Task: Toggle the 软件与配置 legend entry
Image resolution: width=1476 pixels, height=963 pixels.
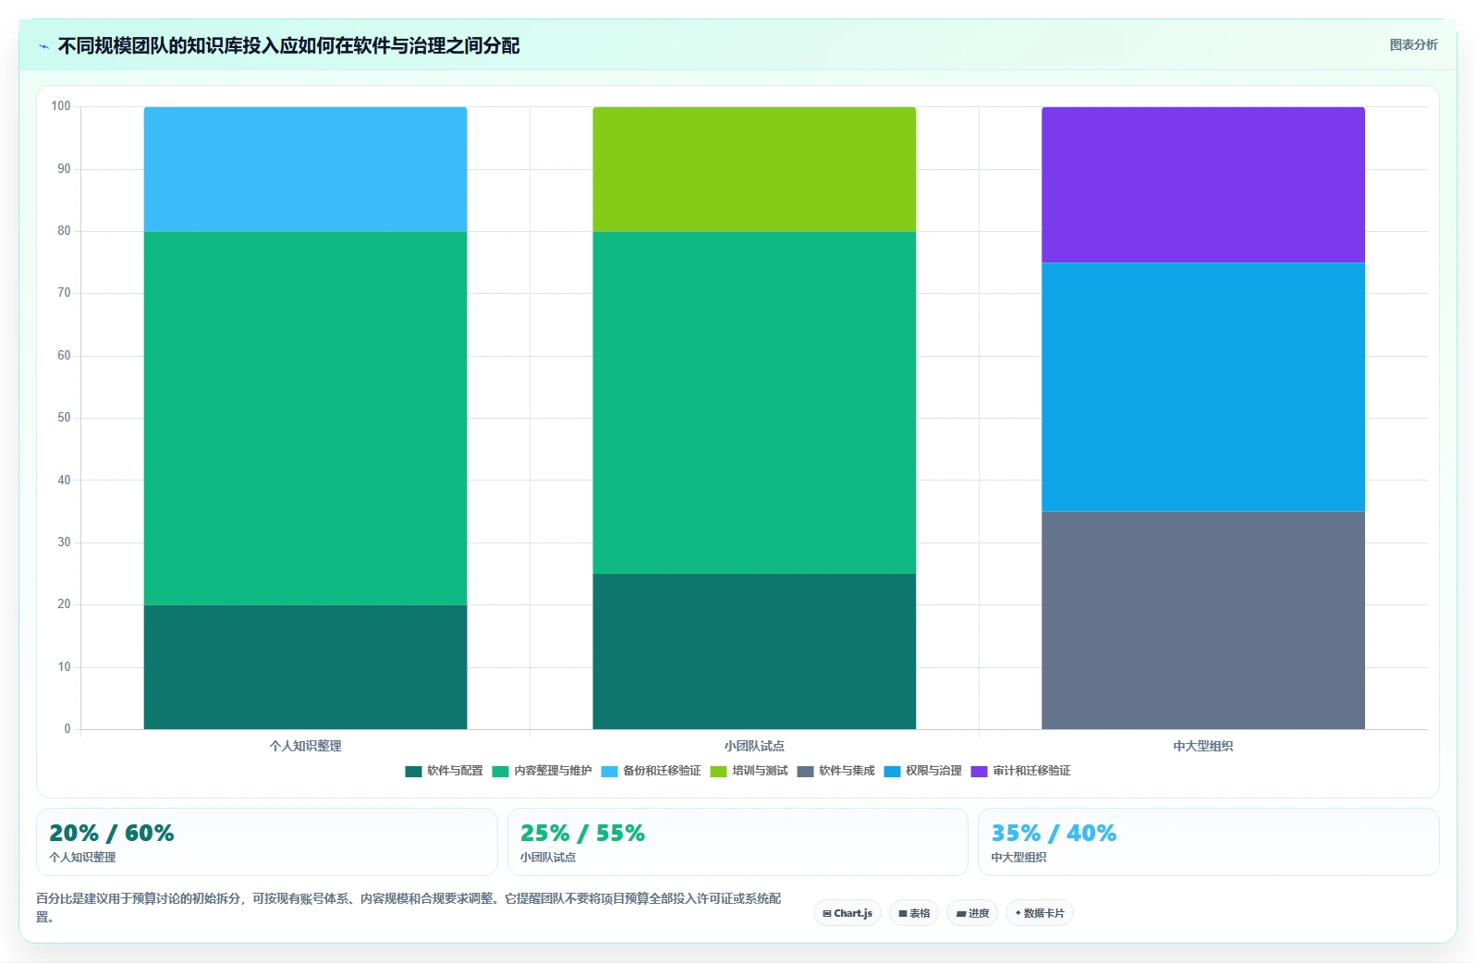Action: click(444, 771)
